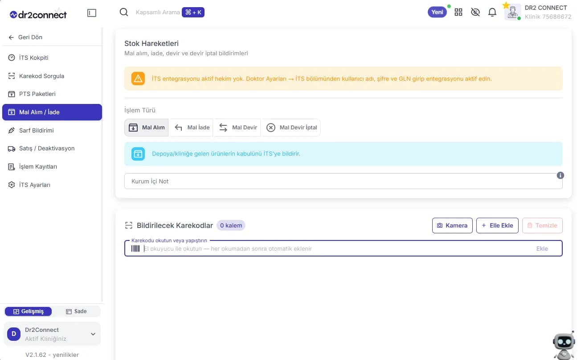581x360 pixels.
Task: Open PTS Paketleri in sidebar
Action: click(52, 94)
